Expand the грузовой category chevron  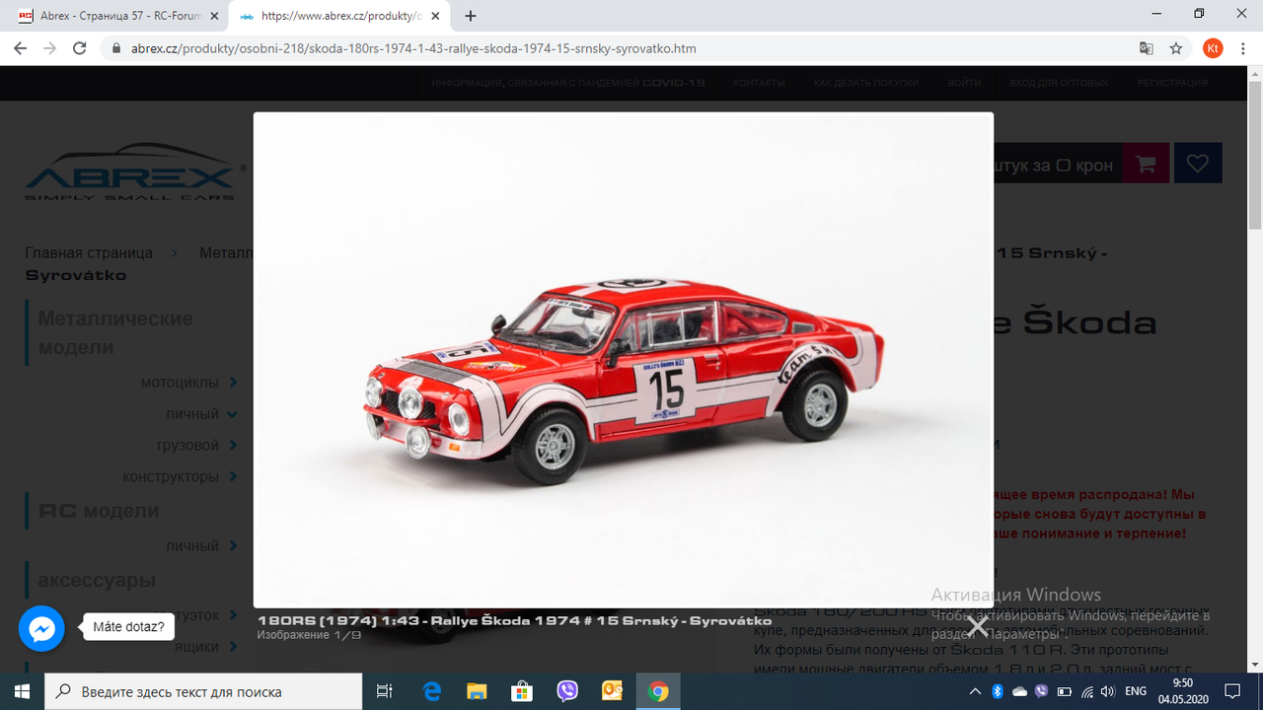[x=233, y=445]
